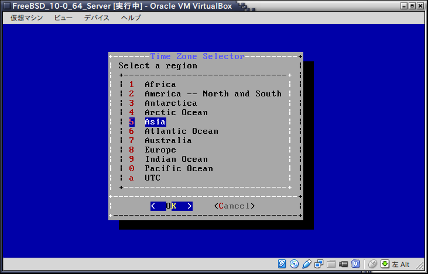Select the UTC option
This screenshot has height=274, width=428.
152,178
